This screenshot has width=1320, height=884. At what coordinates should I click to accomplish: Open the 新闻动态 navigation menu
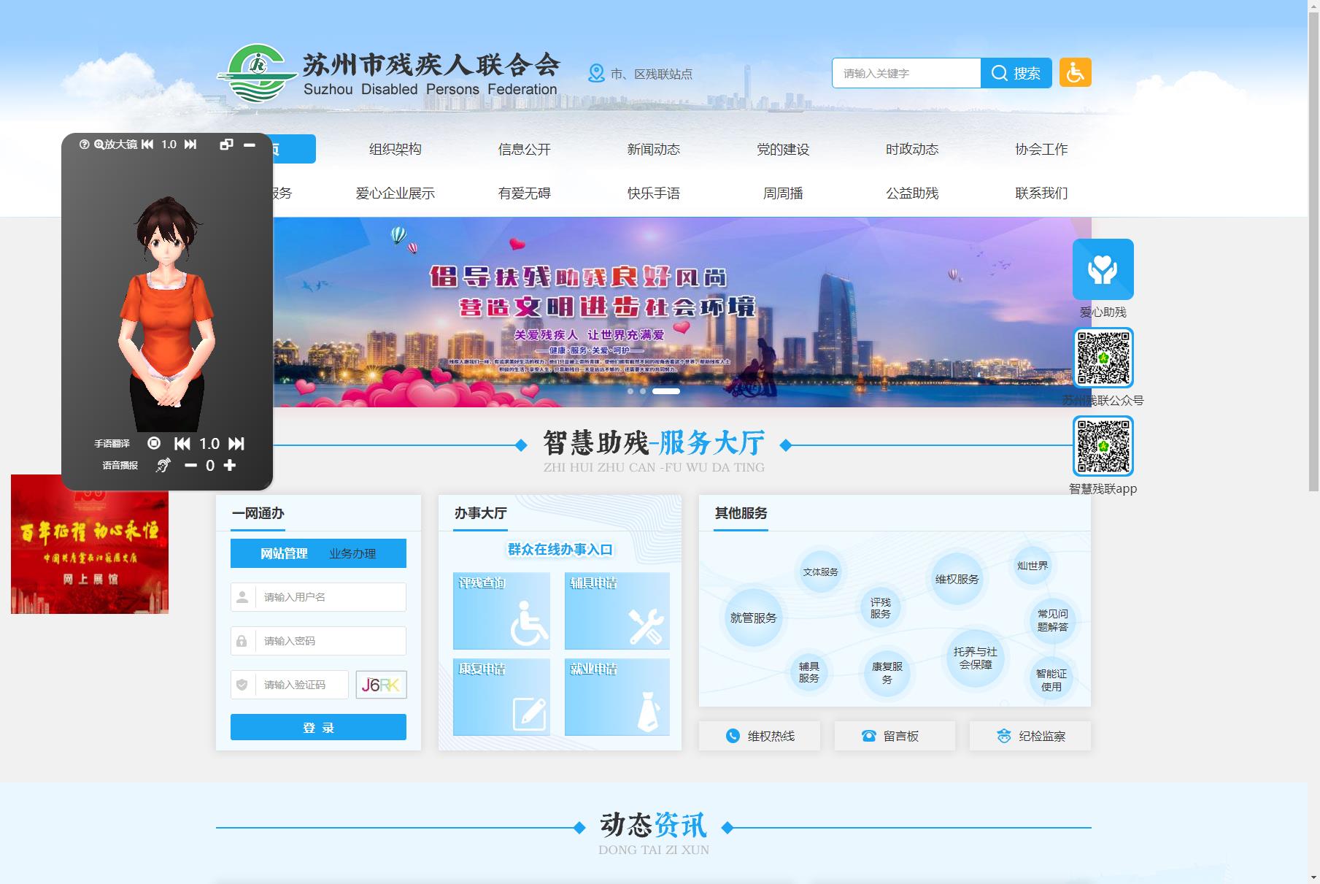tap(655, 149)
